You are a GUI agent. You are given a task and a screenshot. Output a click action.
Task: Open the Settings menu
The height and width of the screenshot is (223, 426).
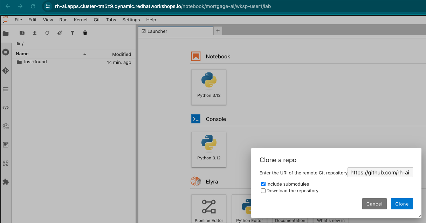coord(131,20)
